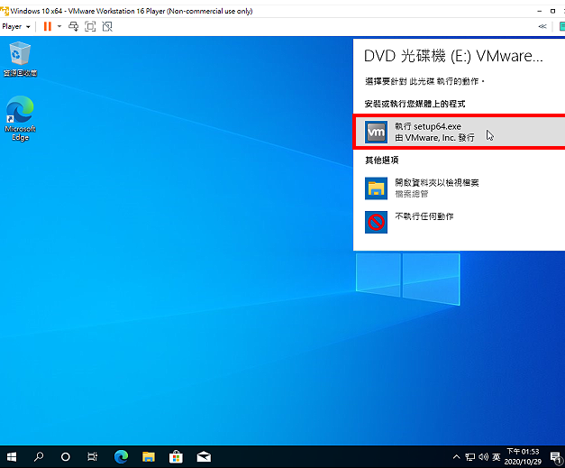Pause the virtual machine
This screenshot has height=468, width=565.
click(x=48, y=26)
